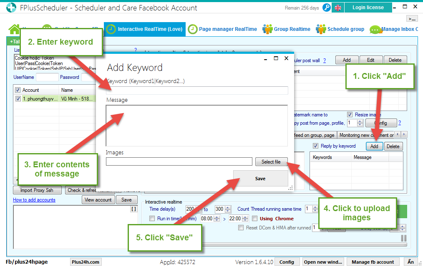
Task: Toggle the checkbox for account 1. phuongthuyv
Action: 18,99
